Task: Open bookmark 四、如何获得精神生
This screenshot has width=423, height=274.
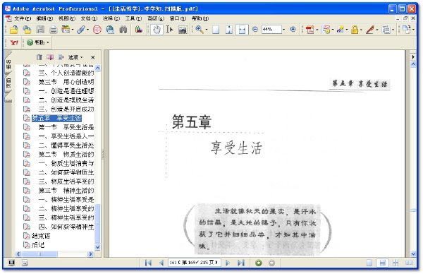Action: tap(66, 227)
